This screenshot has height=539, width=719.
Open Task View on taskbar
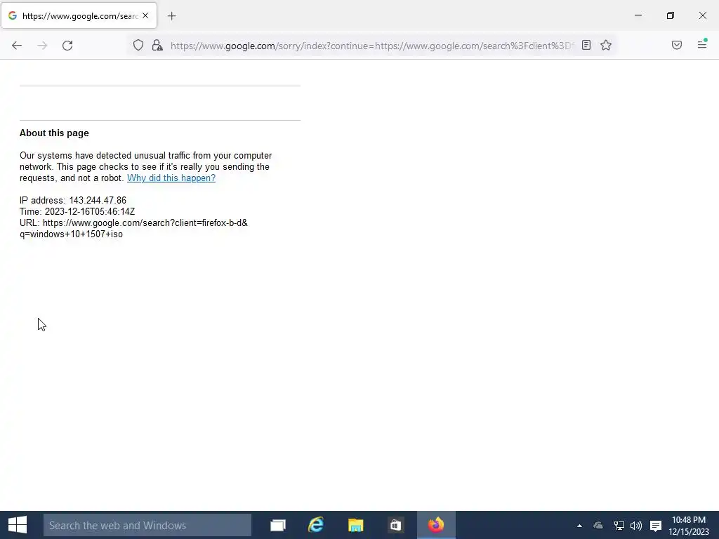278,525
